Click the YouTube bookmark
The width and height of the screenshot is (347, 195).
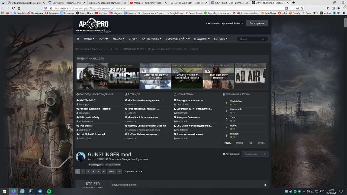click(x=101, y=13)
